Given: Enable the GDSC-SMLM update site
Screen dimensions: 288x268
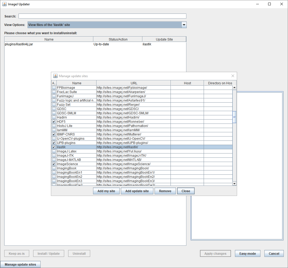Looking at the screenshot, I should [x=54, y=113].
